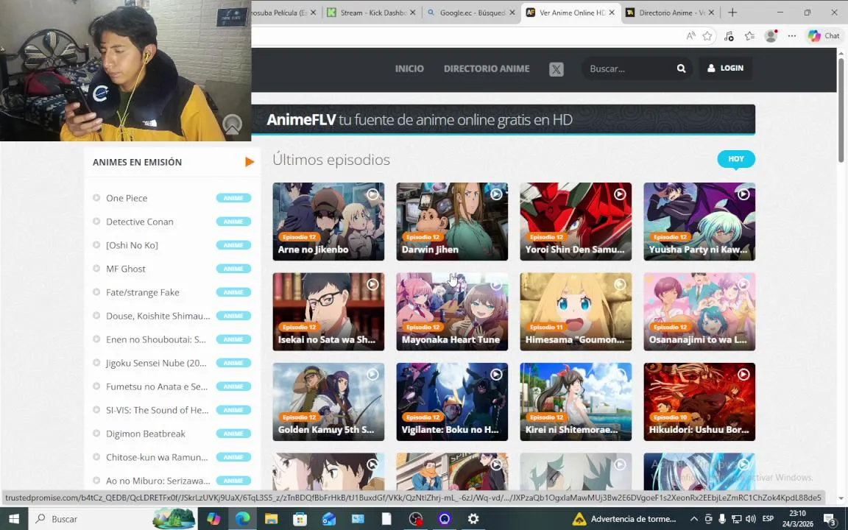Click the ANIME badge next to One Piece
Image resolution: width=848 pixels, height=530 pixels.
(x=233, y=198)
